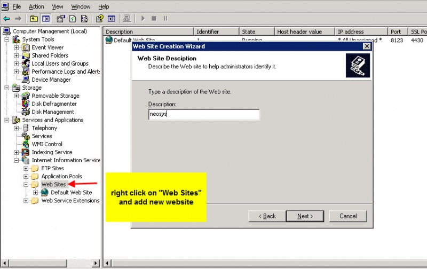Sort by the Port column header
This screenshot has width=427, height=269.
[x=398, y=31]
